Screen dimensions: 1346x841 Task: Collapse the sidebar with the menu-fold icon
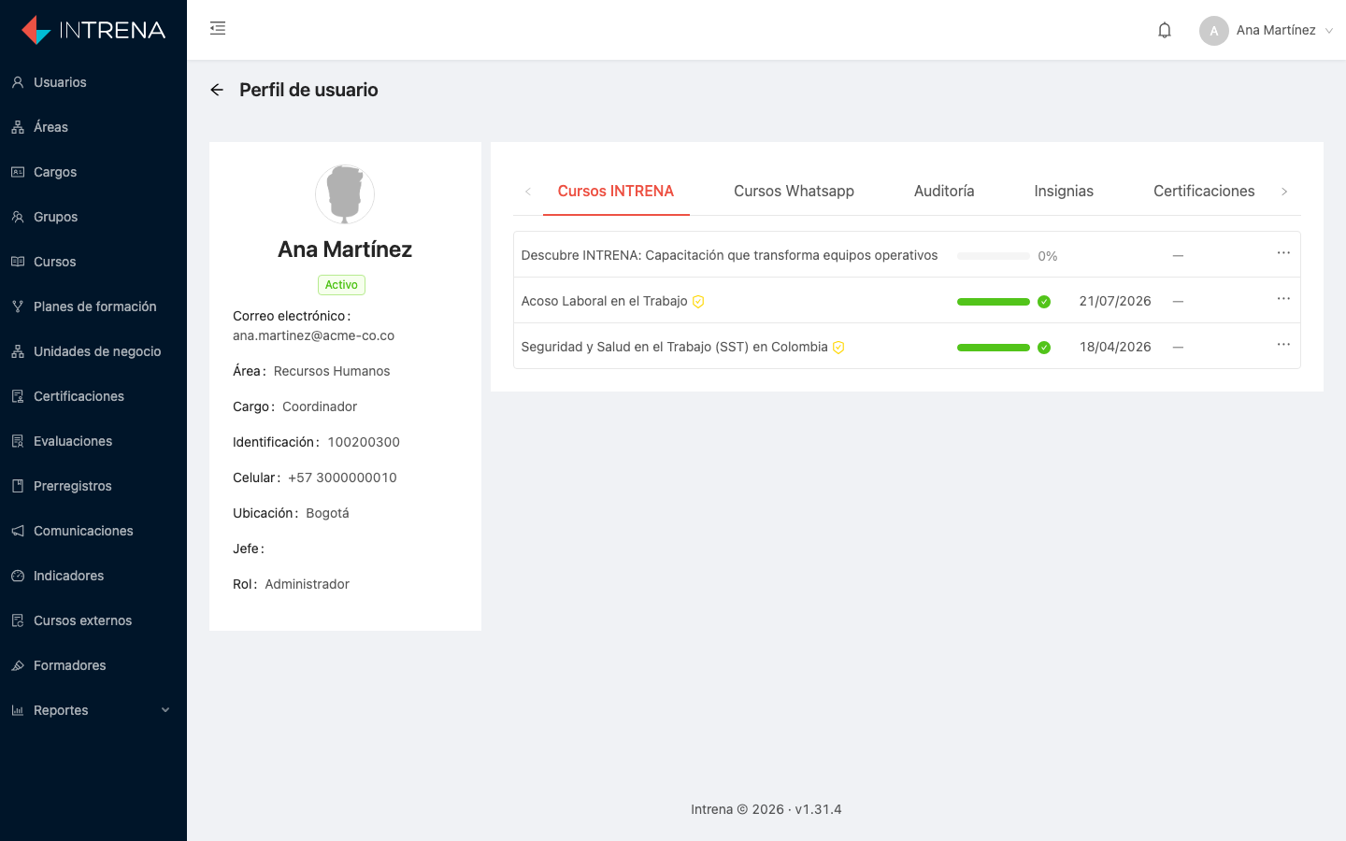pos(218,28)
